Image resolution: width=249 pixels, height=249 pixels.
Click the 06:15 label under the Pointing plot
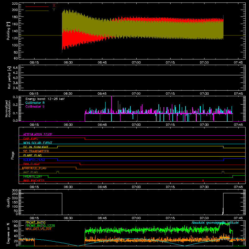tap(34, 63)
